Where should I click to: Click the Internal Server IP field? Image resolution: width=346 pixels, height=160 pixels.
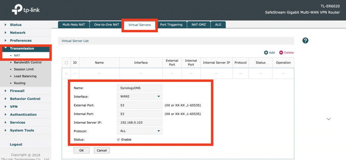(139, 122)
